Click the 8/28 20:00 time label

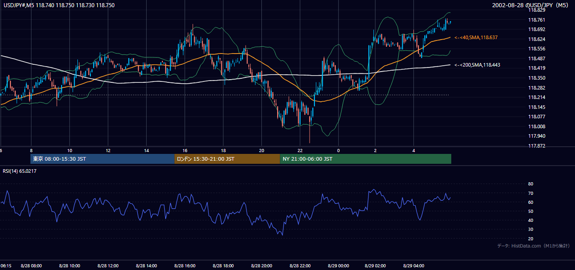(x=261, y=266)
